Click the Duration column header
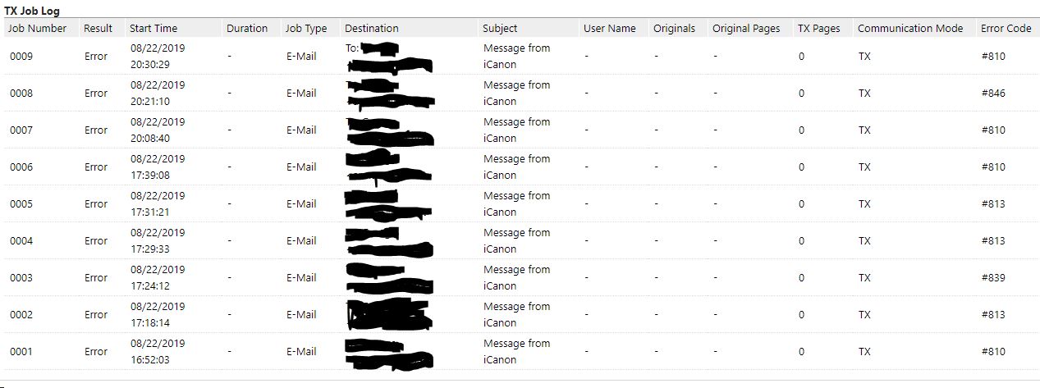Image resolution: width=1040 pixels, height=388 pixels. click(247, 28)
